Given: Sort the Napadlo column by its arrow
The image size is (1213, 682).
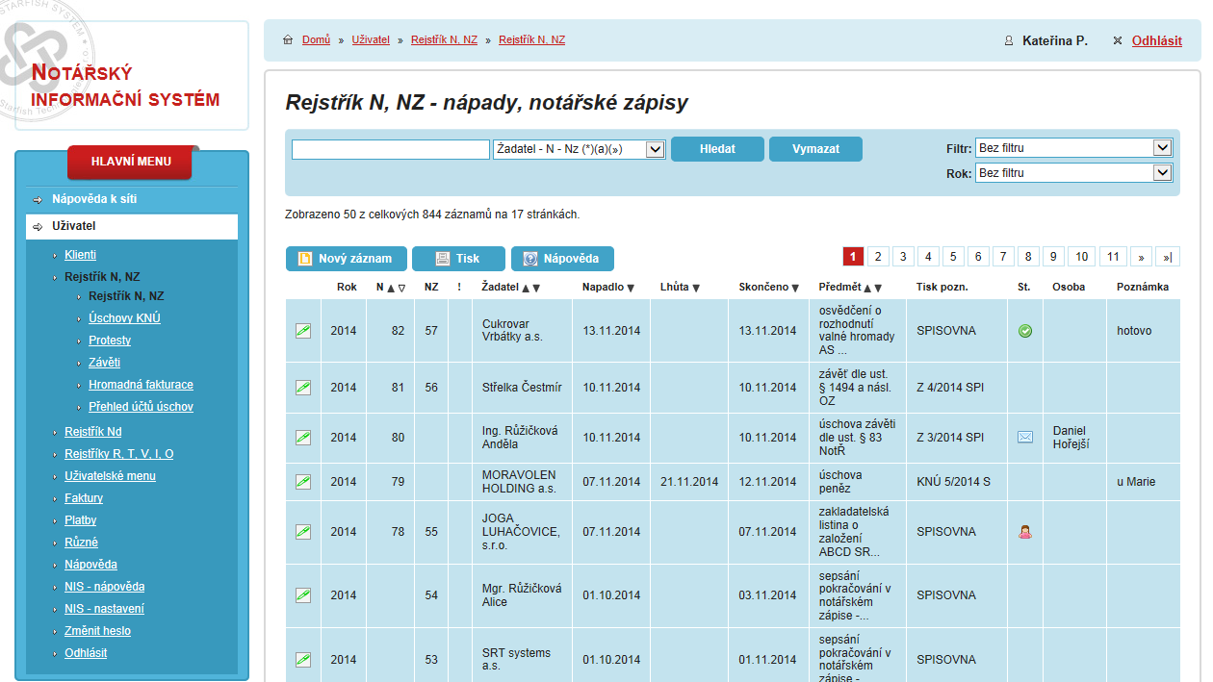Looking at the screenshot, I should coord(631,288).
